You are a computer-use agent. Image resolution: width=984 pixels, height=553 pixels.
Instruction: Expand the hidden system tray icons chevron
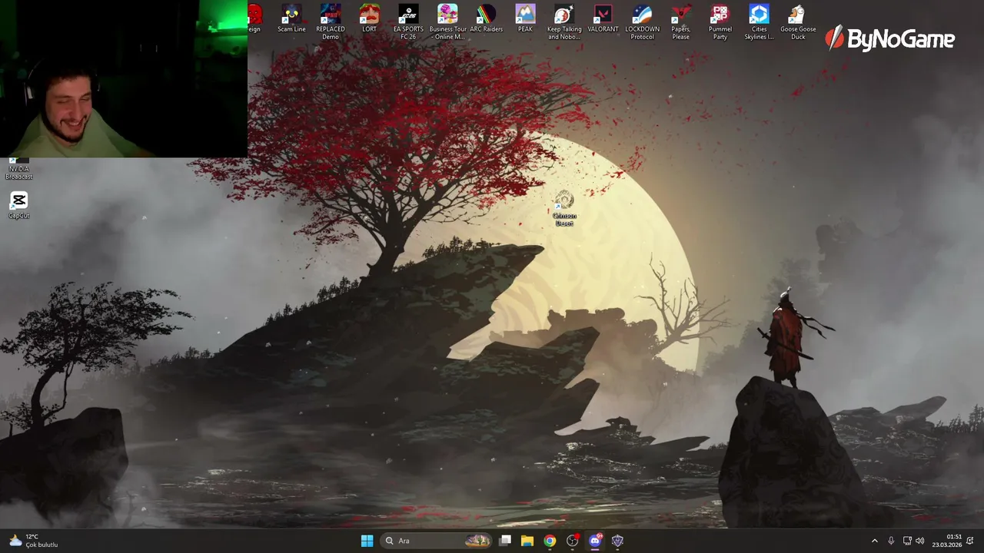click(874, 541)
